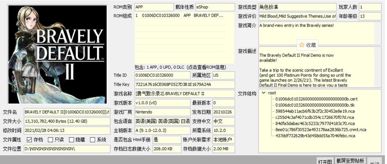Click the 存档日志数据大小 field showing 208.00 KB
The image size is (387, 164).
tap(167, 149)
